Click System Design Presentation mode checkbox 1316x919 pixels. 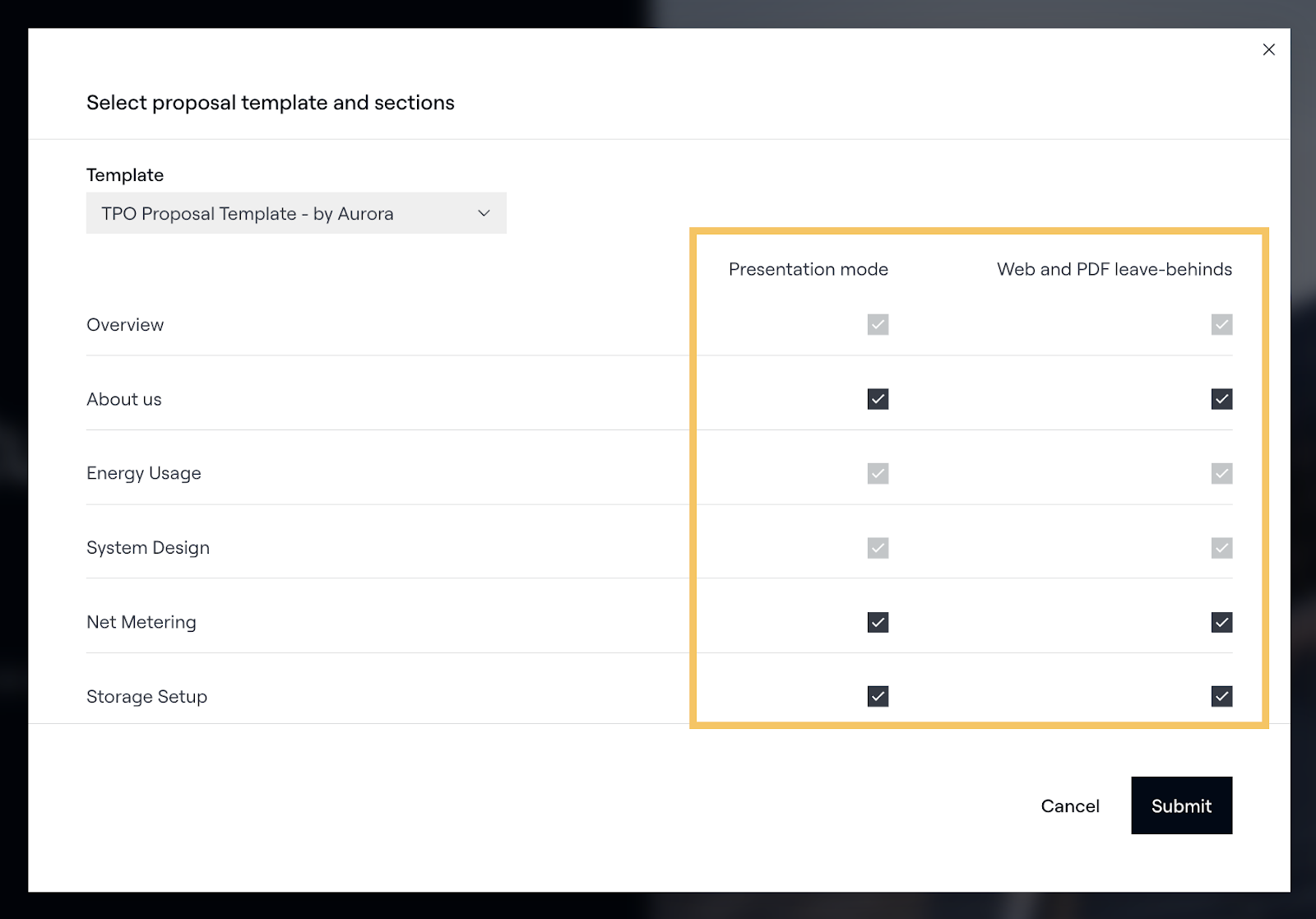[878, 548]
